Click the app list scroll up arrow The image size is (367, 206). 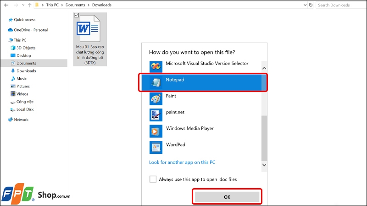tap(264, 68)
